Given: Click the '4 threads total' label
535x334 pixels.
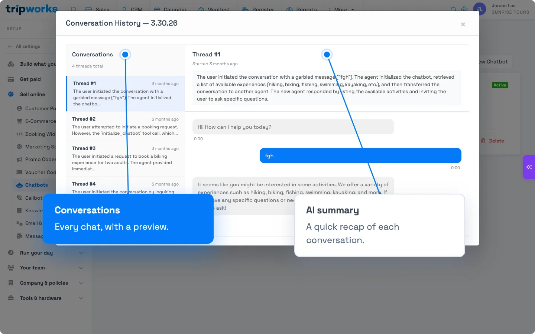Looking at the screenshot, I should [x=87, y=66].
